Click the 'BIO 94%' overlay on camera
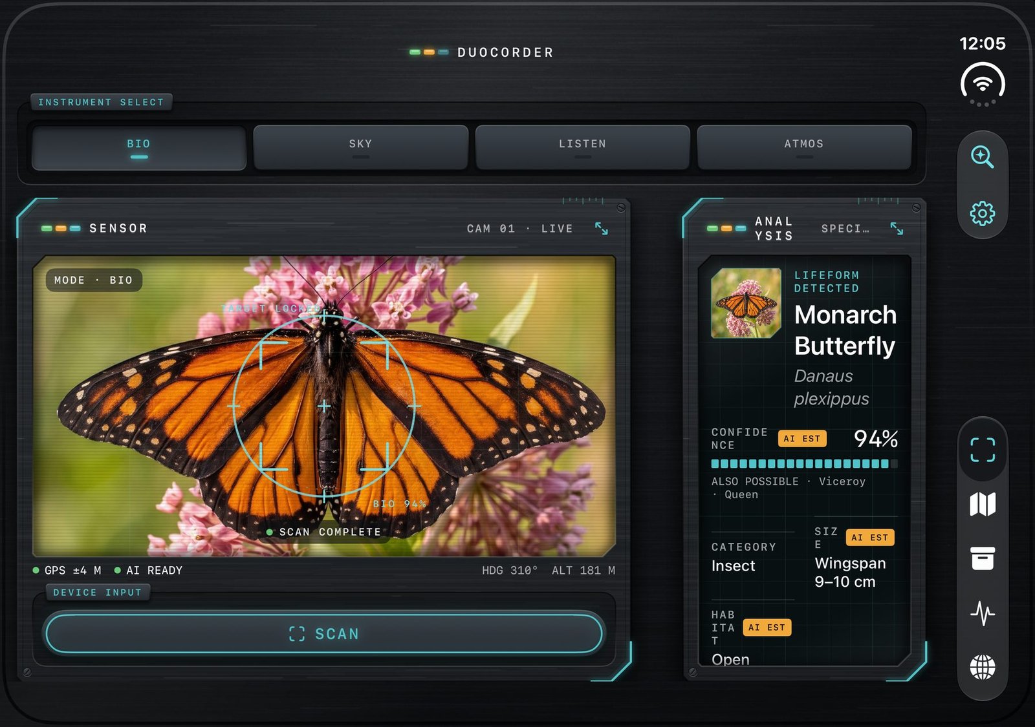Image resolution: width=1035 pixels, height=727 pixels. point(400,503)
